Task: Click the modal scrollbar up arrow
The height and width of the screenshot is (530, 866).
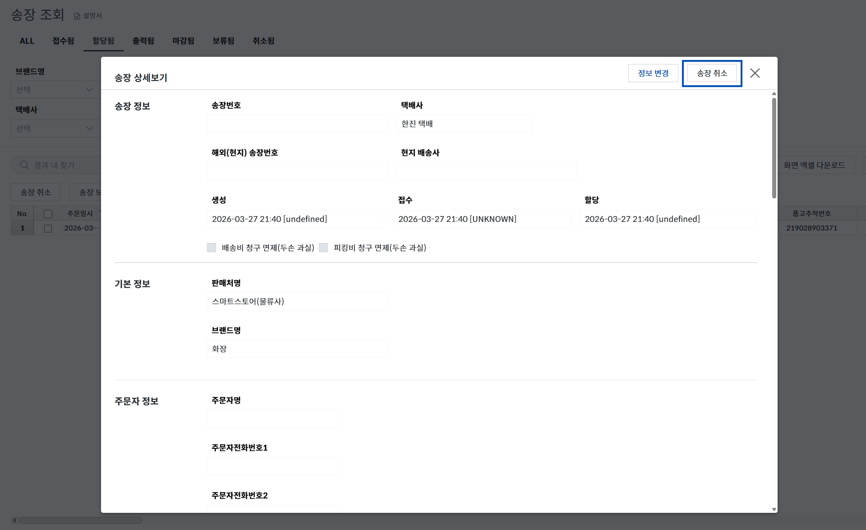Action: pos(774,94)
